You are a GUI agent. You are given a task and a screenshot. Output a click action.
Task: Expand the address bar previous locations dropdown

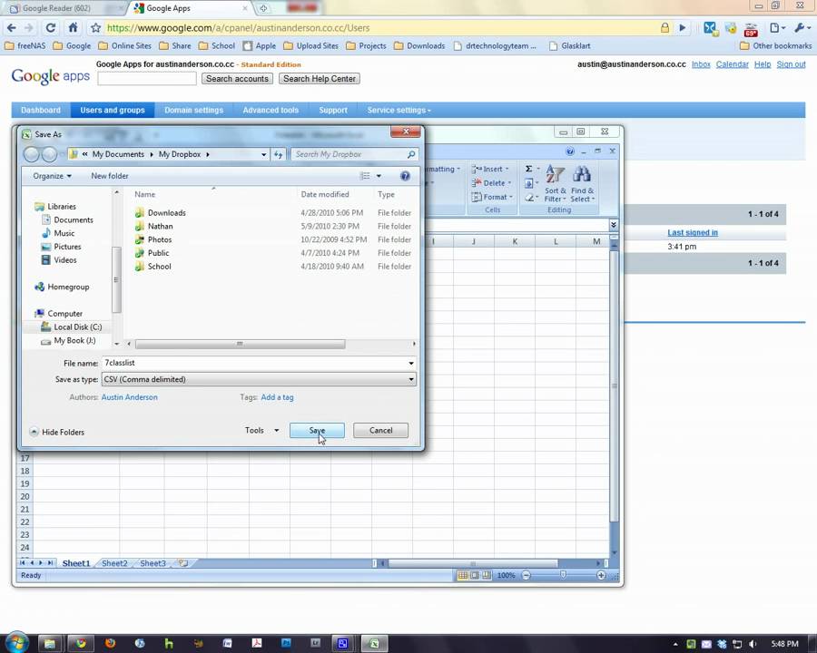263,154
